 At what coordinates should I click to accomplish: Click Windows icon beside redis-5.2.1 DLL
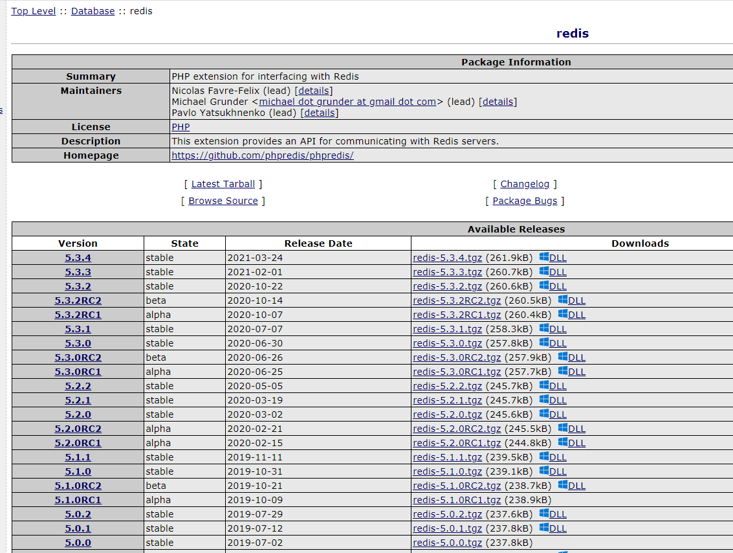tap(543, 400)
